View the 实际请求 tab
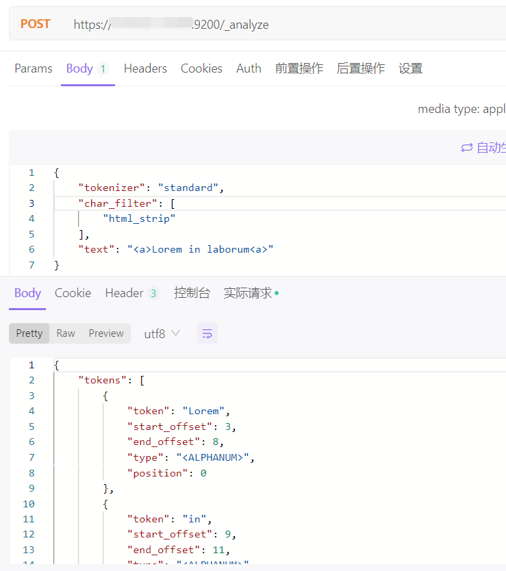 (x=248, y=293)
